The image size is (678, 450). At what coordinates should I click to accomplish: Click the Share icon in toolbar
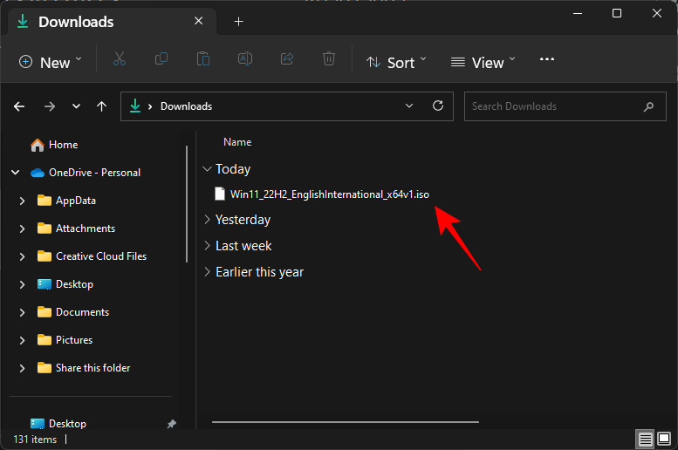[287, 58]
